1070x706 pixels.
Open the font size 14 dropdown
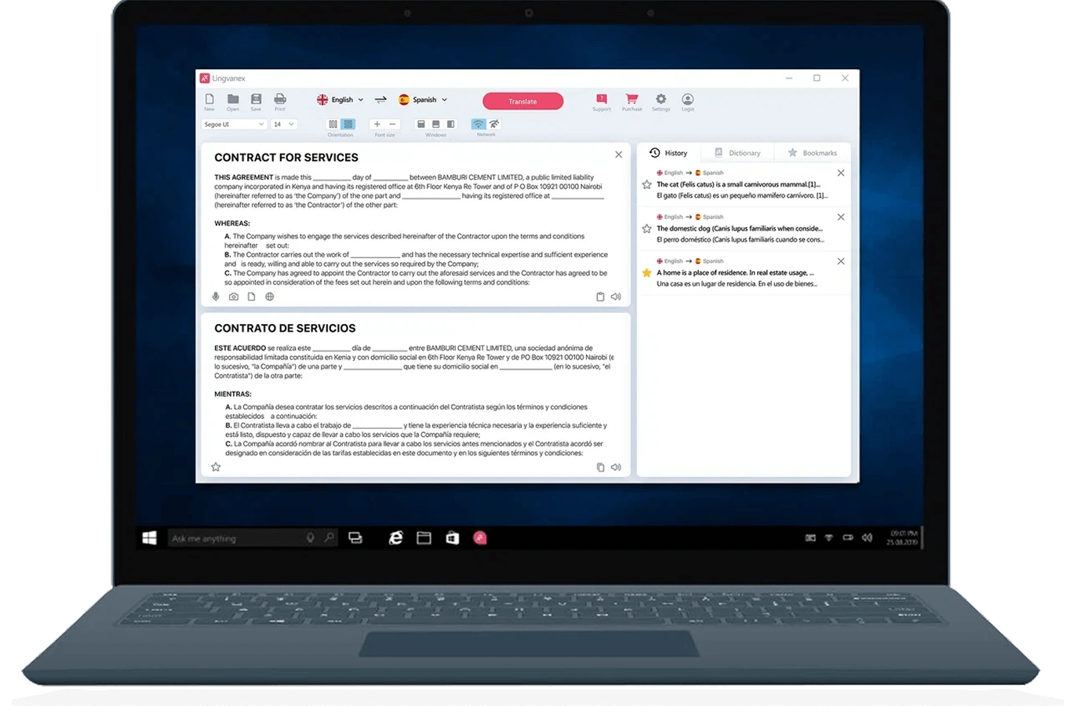click(x=283, y=124)
